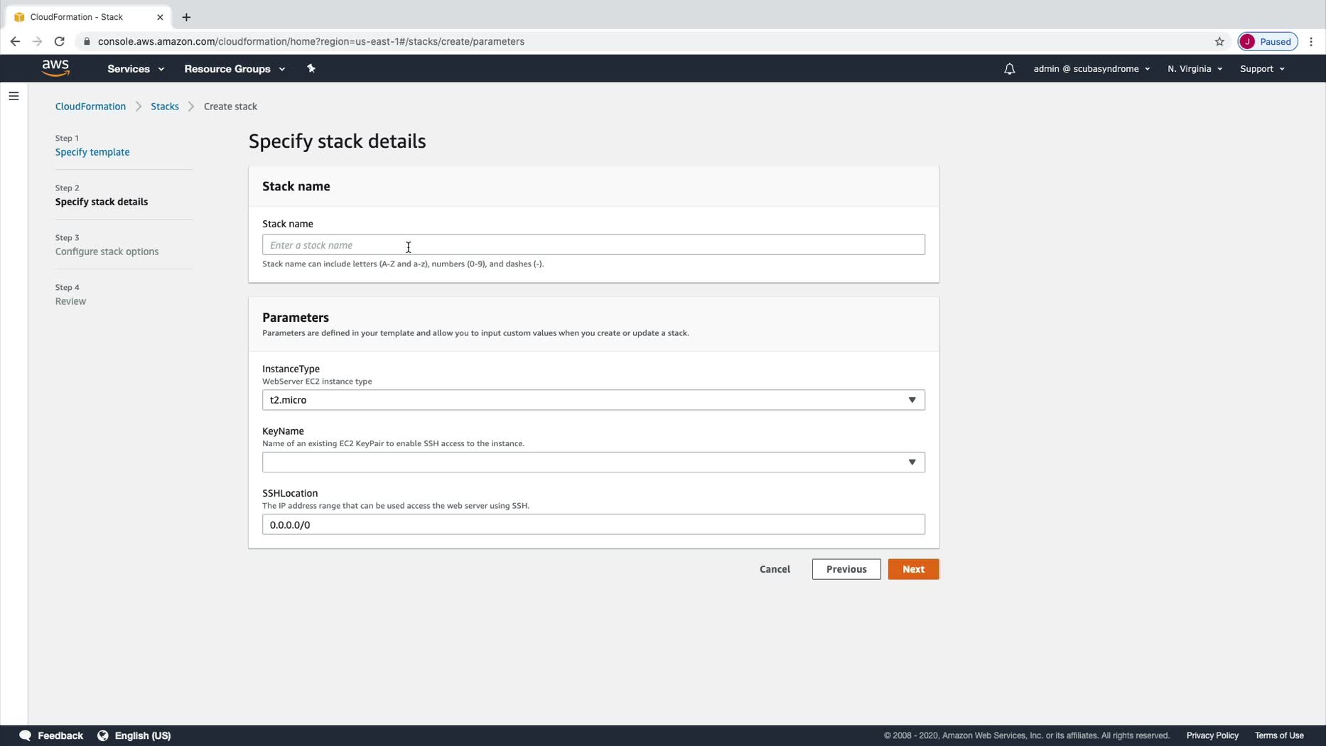Image resolution: width=1326 pixels, height=746 pixels.
Task: Click the orange Next button
Action: 913,569
